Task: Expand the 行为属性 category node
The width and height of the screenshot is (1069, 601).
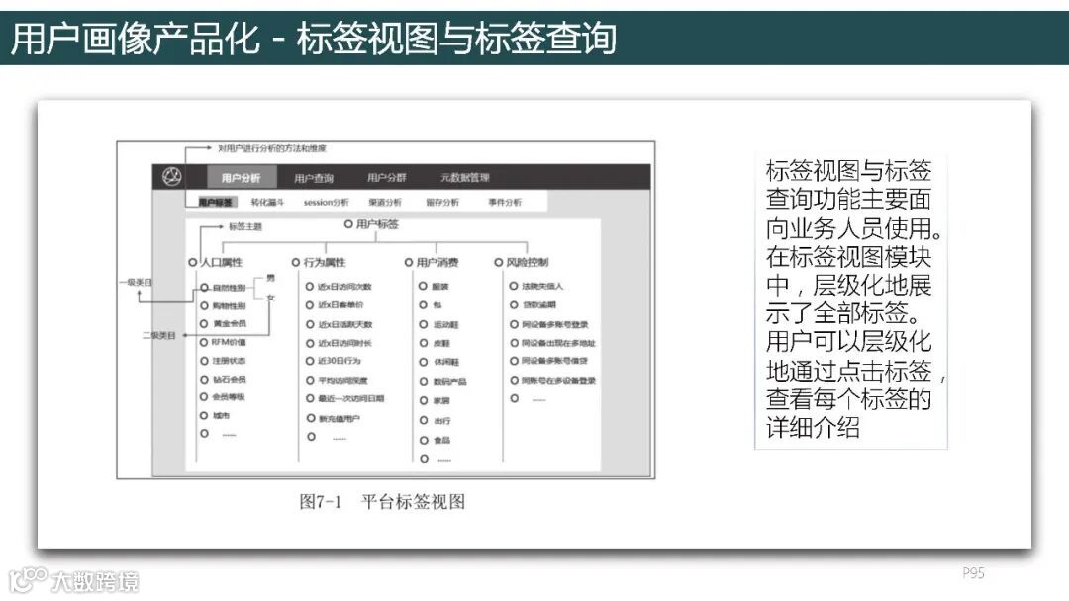Action: 319,262
